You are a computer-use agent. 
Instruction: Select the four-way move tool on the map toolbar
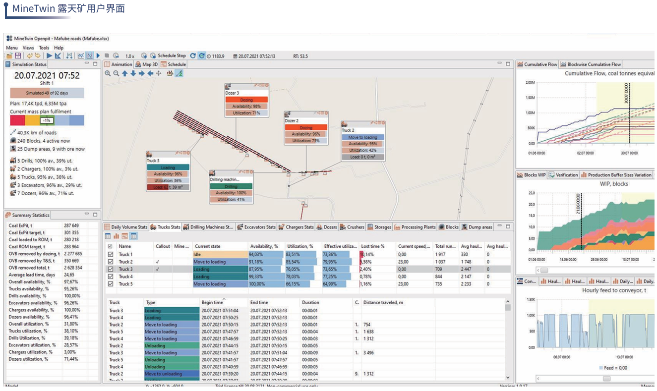point(158,73)
